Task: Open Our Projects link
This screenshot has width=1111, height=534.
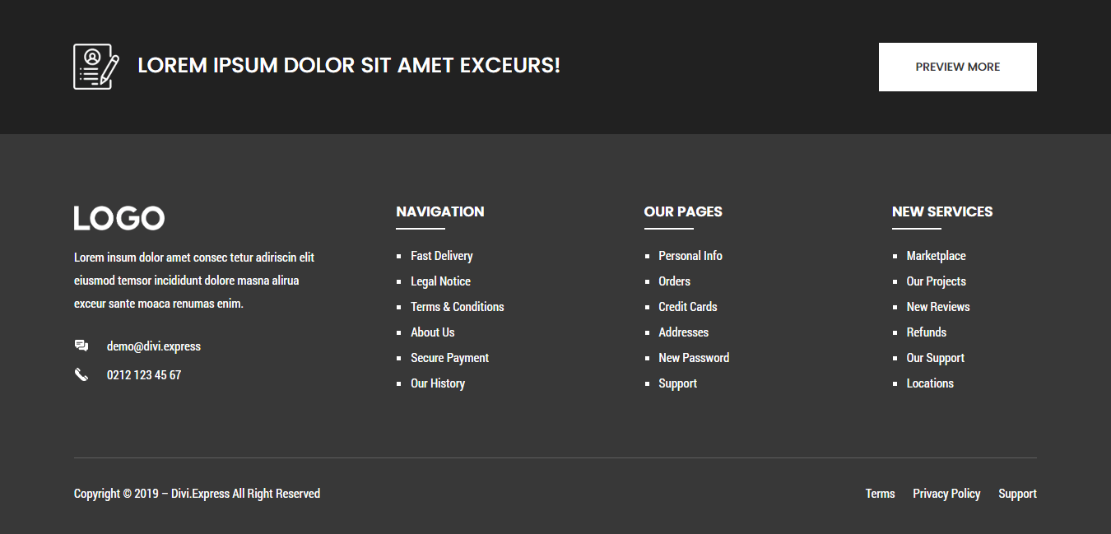Action: pyautogui.click(x=936, y=281)
